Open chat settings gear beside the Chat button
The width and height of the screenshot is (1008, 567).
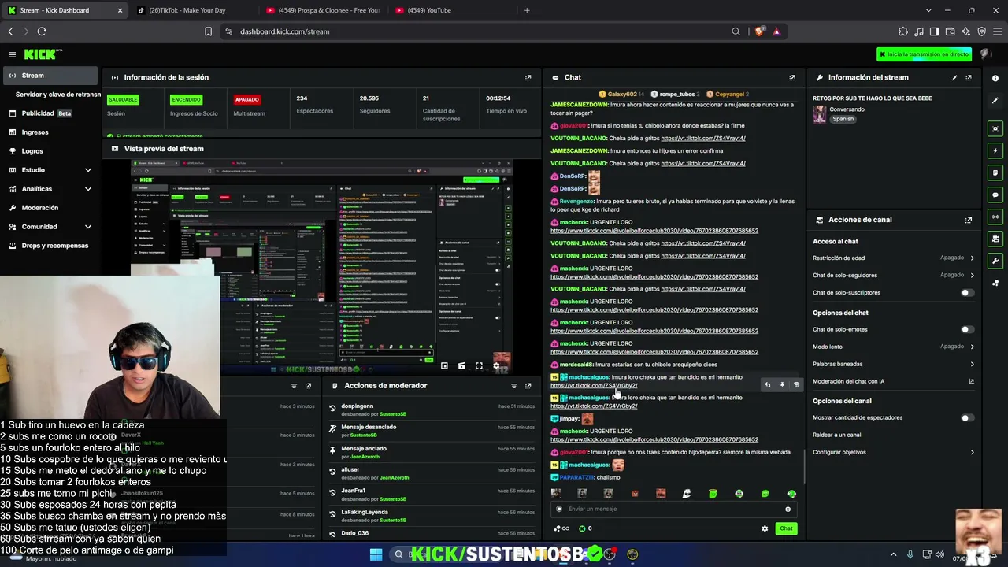[x=765, y=528]
